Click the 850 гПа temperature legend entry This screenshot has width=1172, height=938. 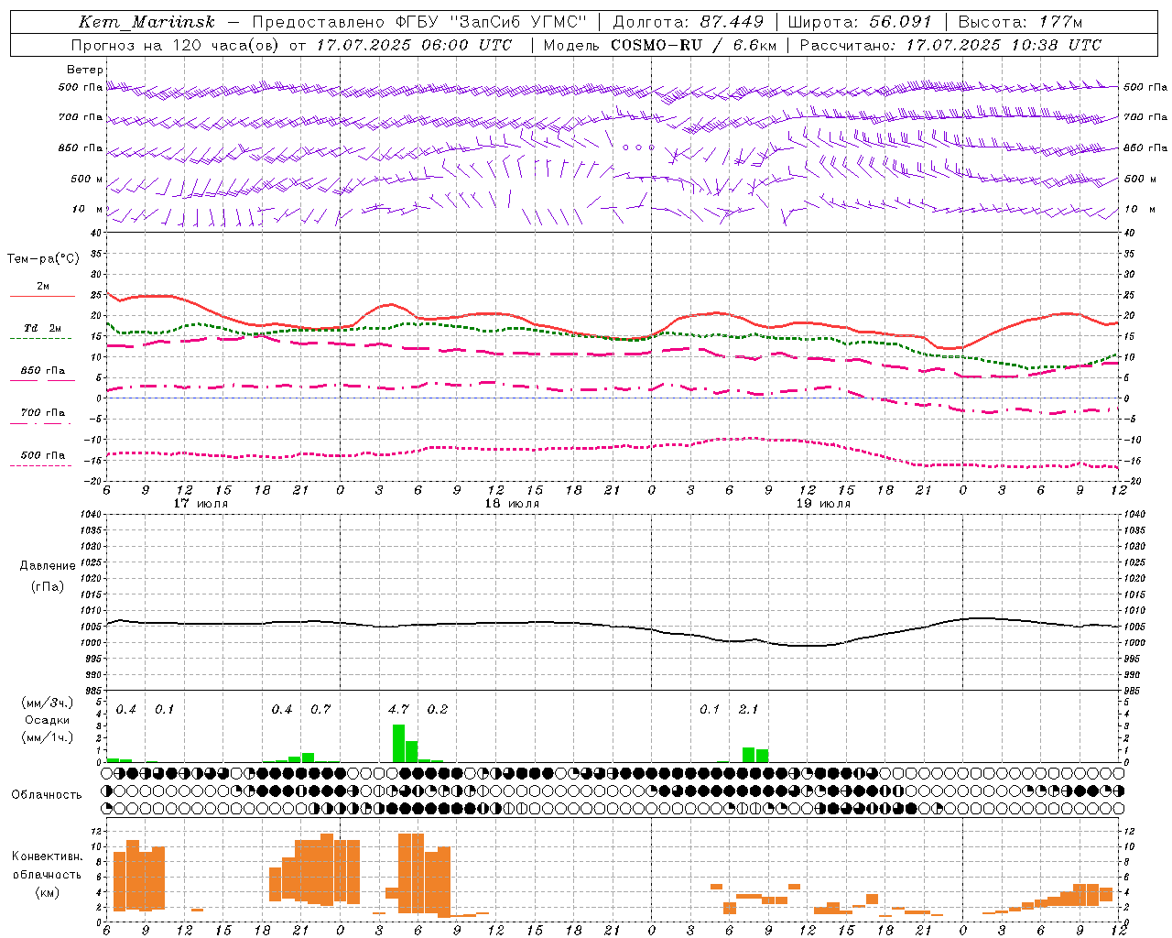42,371
